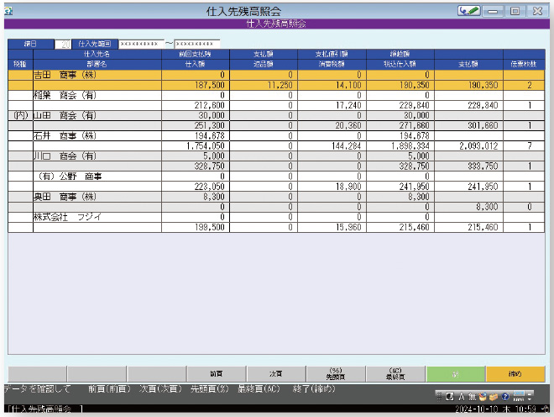Minimize the 仕入先残高照会 window

point(494,11)
